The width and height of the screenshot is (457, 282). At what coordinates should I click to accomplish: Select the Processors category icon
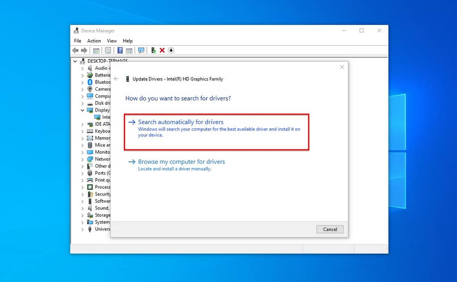[90, 187]
